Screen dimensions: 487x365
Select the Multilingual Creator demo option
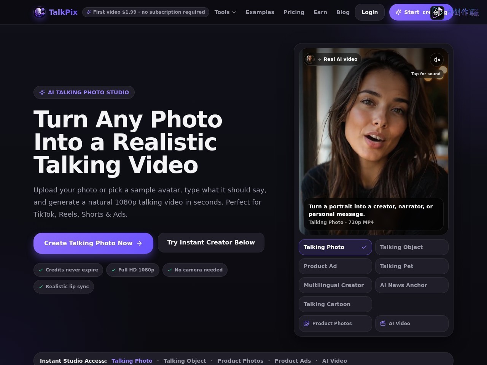[335, 285]
